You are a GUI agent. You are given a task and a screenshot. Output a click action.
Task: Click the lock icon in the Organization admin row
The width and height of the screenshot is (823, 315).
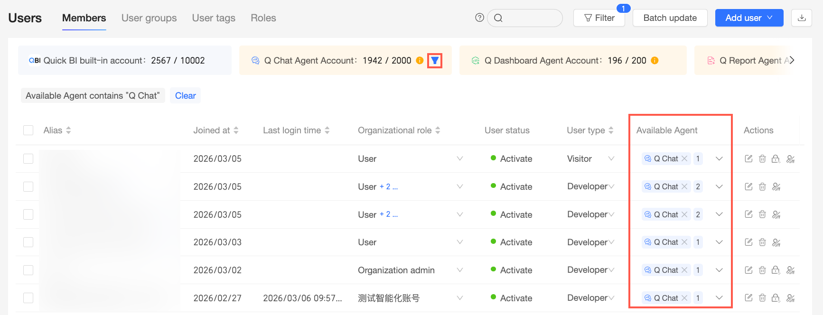[776, 270]
